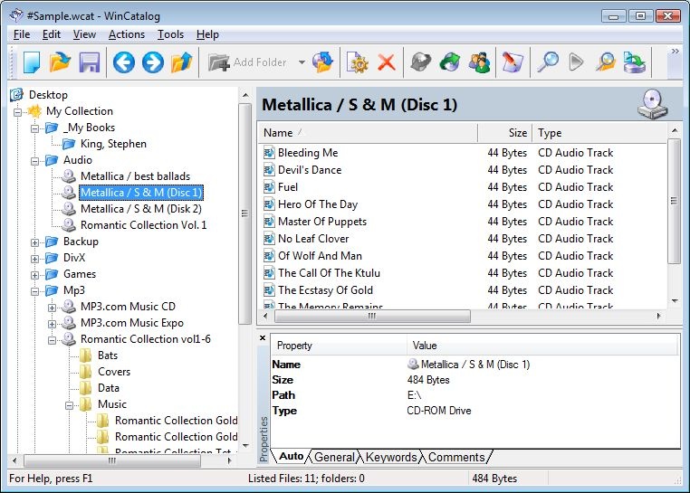This screenshot has width=690, height=493.
Task: Expand the Games folder
Action: pos(34,275)
